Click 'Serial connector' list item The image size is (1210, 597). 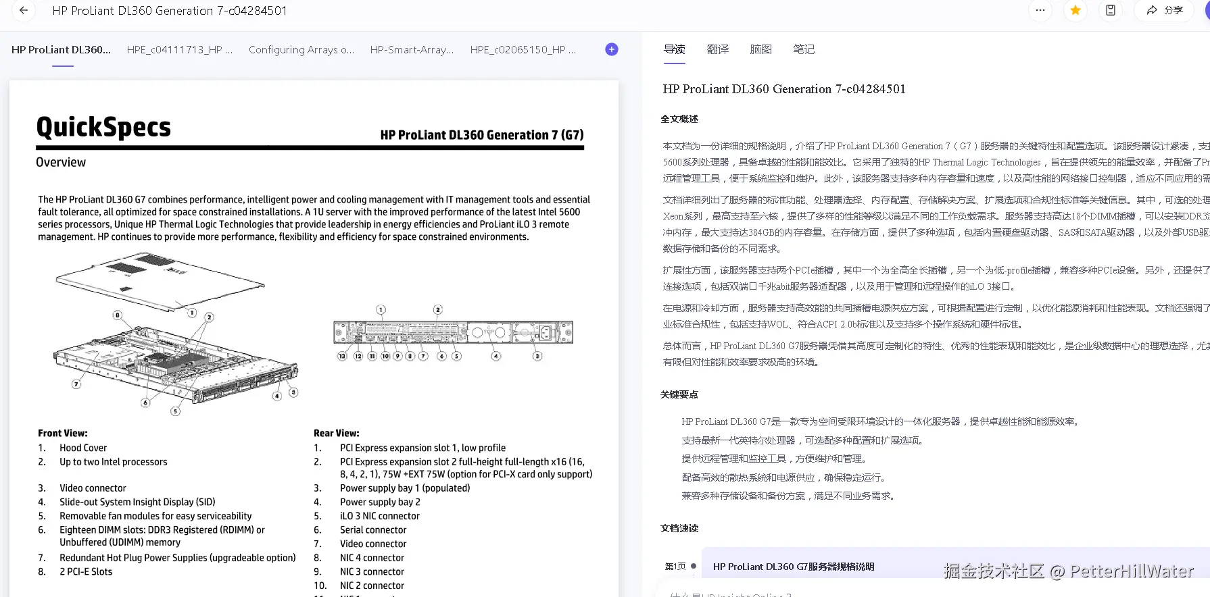[x=373, y=530]
